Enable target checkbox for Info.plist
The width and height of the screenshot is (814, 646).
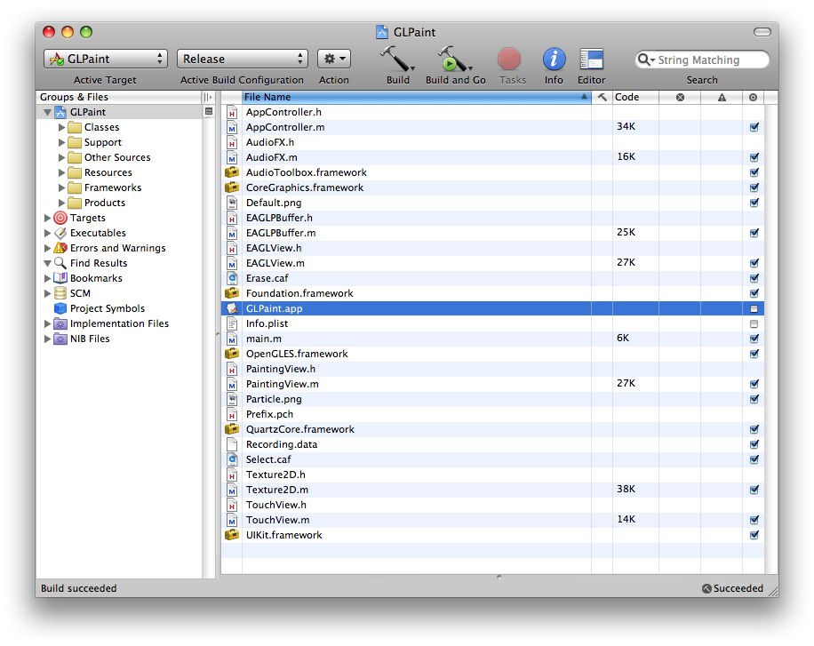tap(754, 323)
